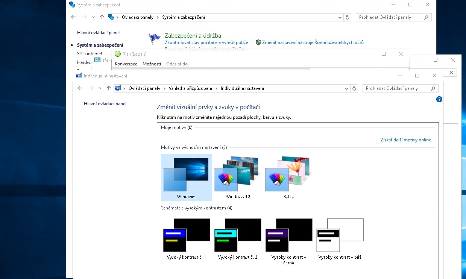Focus the search field in Systém a zabezpečení window

[x=393, y=17]
